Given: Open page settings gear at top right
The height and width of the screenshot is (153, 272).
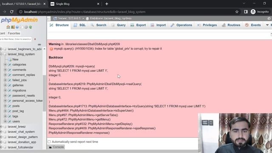Looking at the screenshot, I should (269, 19).
